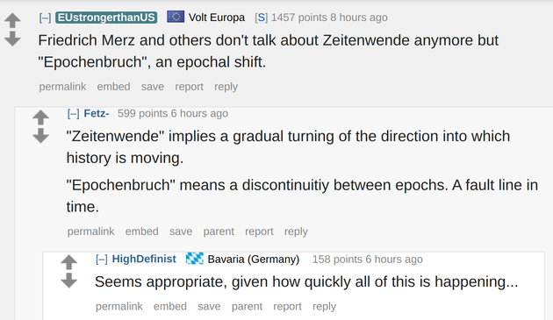Open HighDefinist user profile
Screen dimensions: 553x320
(144, 259)
